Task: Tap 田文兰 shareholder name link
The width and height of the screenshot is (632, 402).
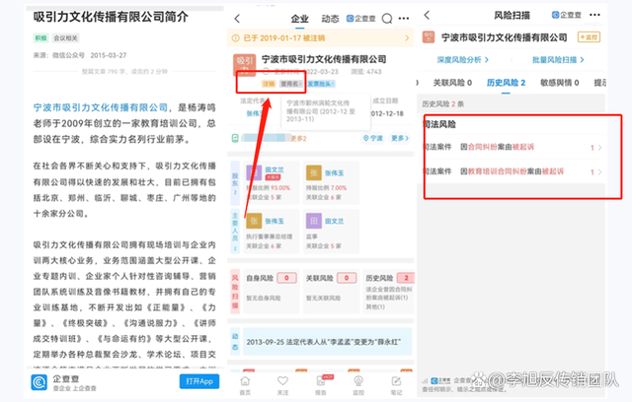Action: (275, 169)
